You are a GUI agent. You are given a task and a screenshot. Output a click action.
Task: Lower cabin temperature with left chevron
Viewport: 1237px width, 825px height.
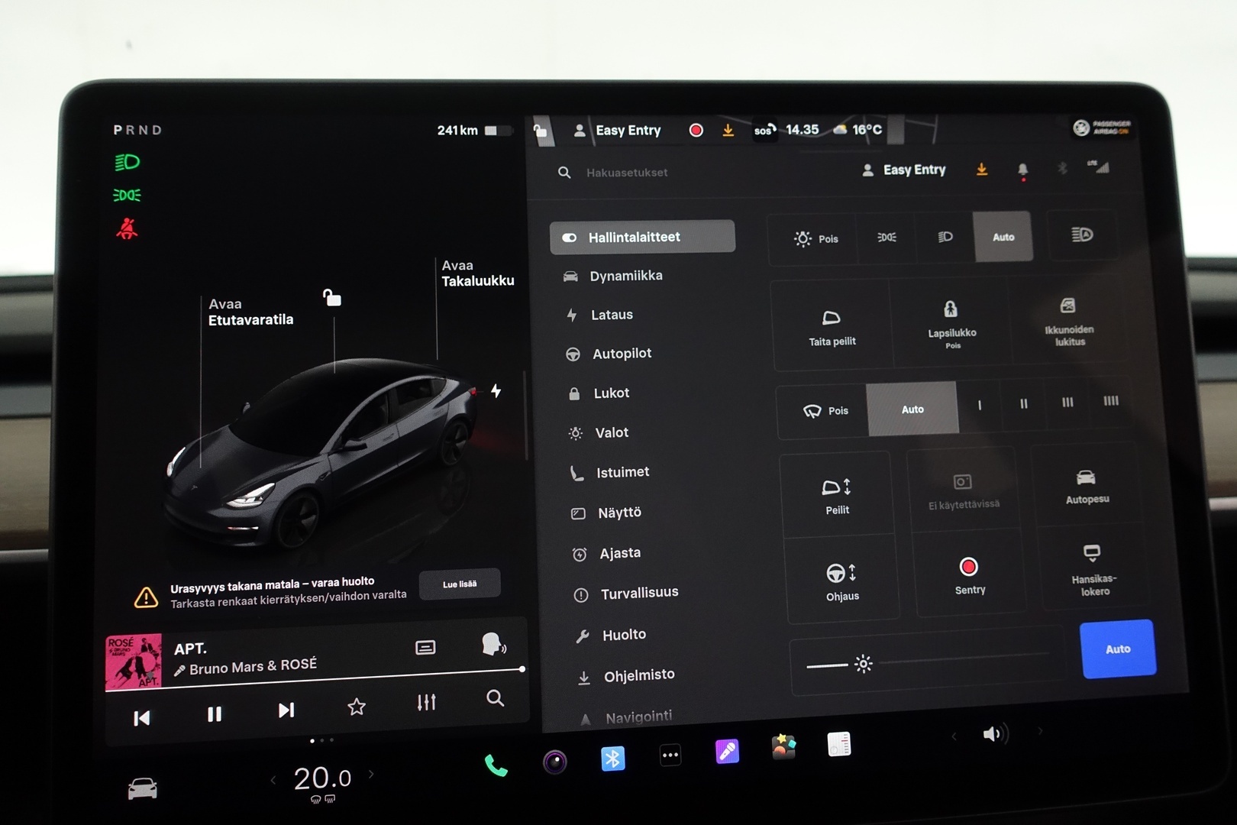pos(273,779)
